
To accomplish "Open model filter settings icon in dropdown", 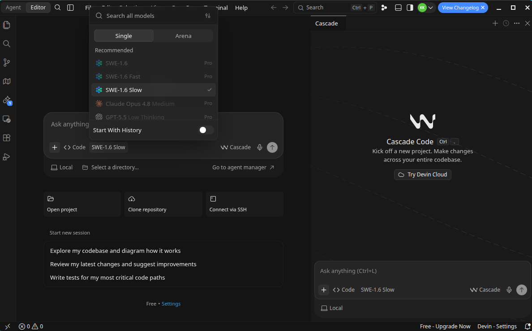I will (x=208, y=16).
